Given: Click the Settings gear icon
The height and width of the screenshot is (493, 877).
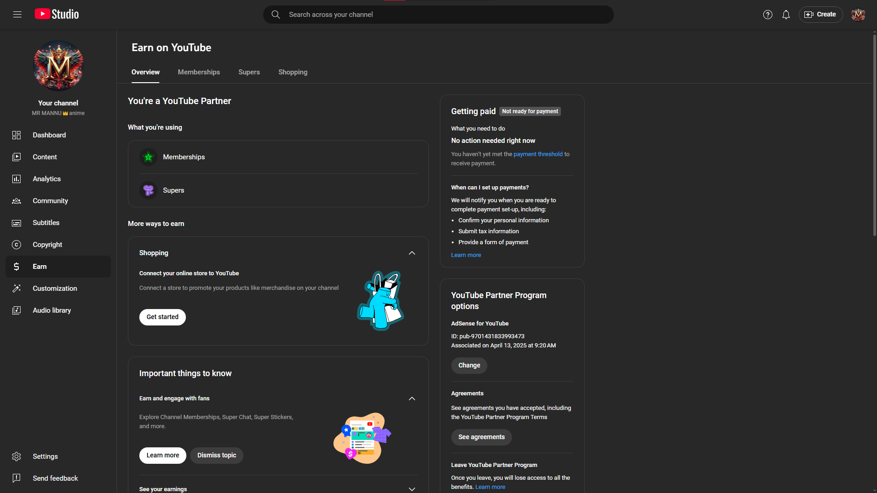Looking at the screenshot, I should [16, 456].
